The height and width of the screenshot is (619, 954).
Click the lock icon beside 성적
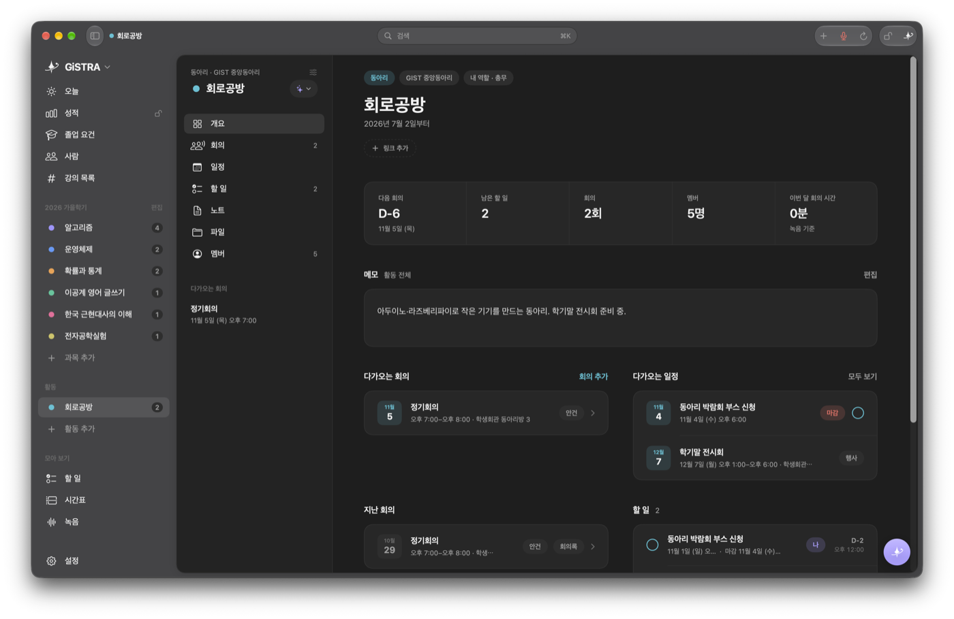pyautogui.click(x=158, y=113)
